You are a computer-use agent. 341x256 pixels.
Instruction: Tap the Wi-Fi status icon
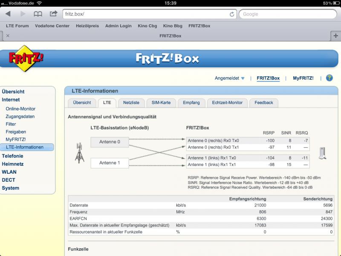(x=39, y=3)
